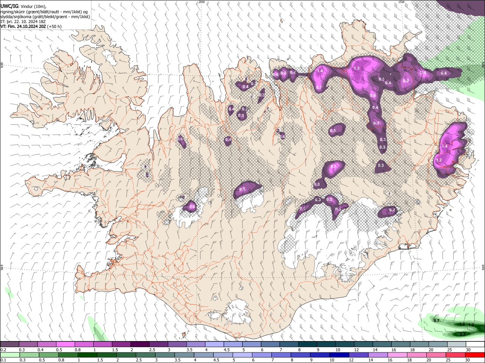The width and height of the screenshot is (485, 363).
Task: Click the darkest purple swatch labeled 2 in snow legend
Action: (x=140, y=344)
